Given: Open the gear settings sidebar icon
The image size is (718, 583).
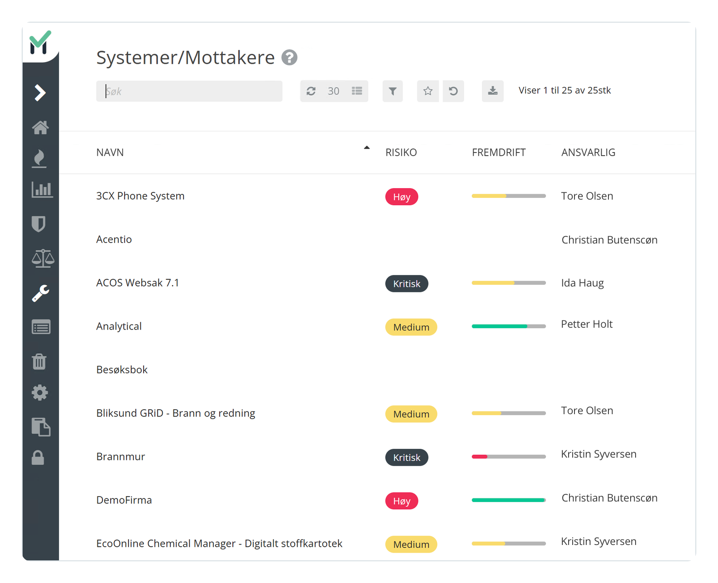Looking at the screenshot, I should pos(40,392).
